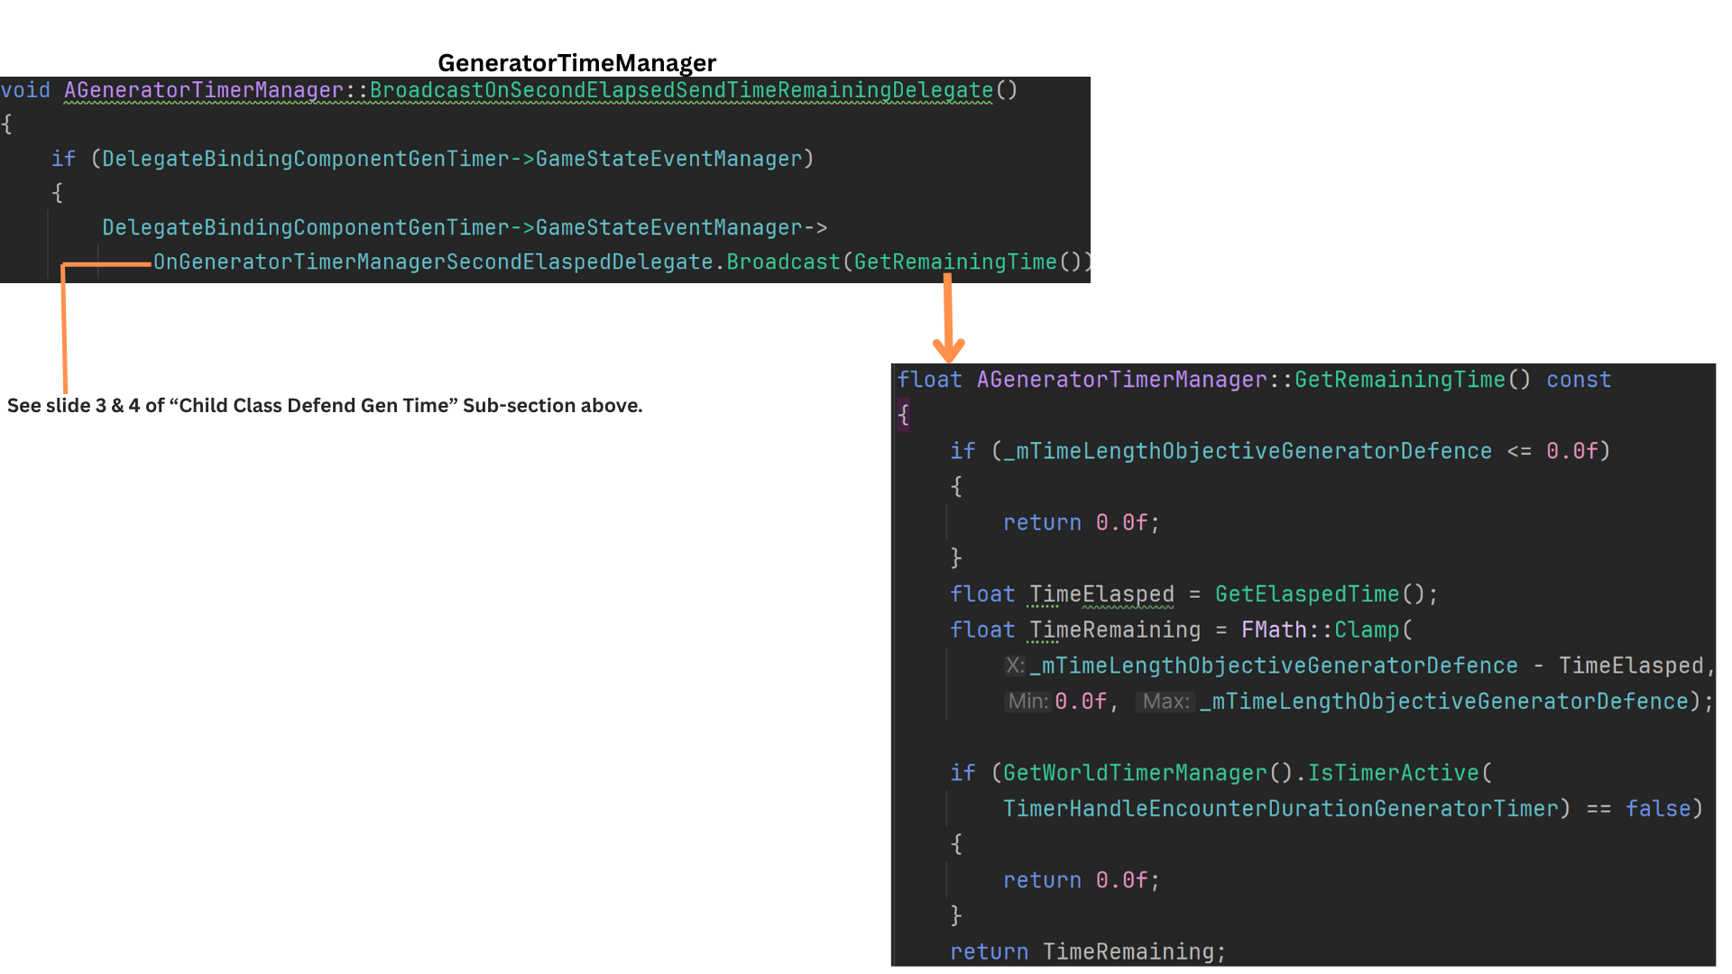Click the Broadcast method name
The height and width of the screenshot is (974, 1732).
coord(783,262)
